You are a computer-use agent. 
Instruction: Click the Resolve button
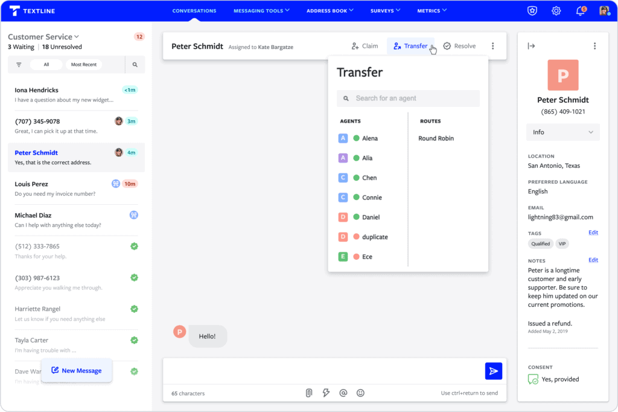pos(459,45)
